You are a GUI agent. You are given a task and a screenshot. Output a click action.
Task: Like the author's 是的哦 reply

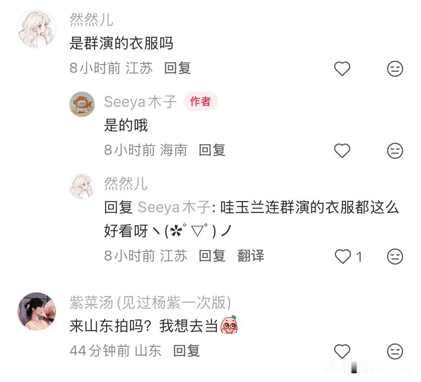[342, 150]
